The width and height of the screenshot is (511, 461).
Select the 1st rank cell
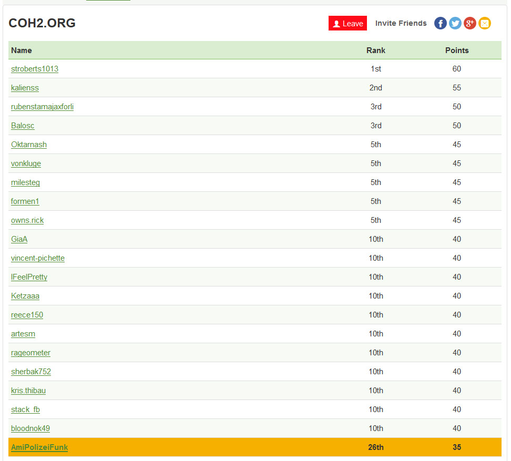pos(376,69)
